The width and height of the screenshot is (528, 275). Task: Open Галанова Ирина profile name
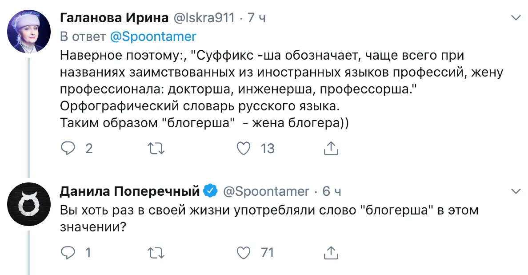114,18
